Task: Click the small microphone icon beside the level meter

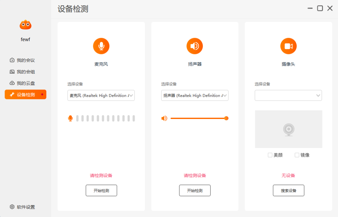Action: coord(70,118)
